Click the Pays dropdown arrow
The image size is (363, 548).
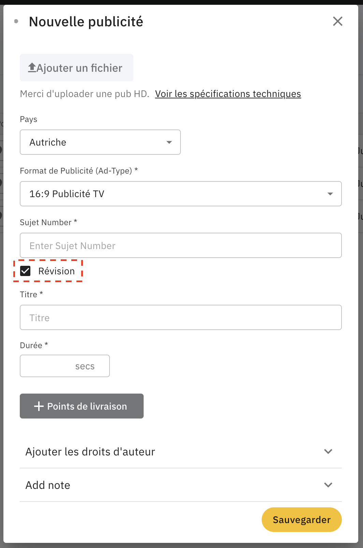coord(169,142)
